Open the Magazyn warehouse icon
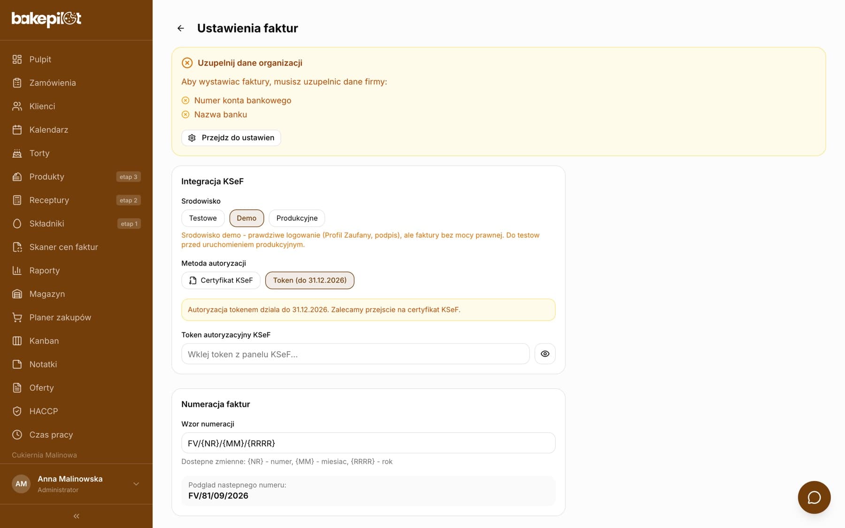Screen dimensions: 845x528 17,294
